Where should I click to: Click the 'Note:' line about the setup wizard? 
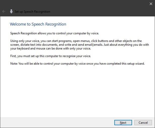[x=77, y=64]
